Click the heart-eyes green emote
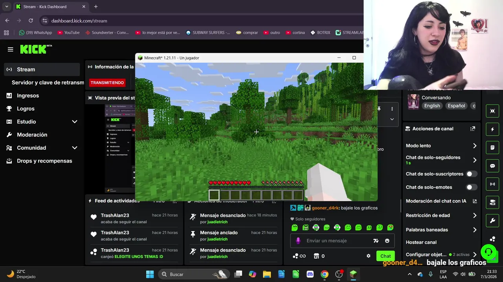Image resolution: width=503 pixels, height=282 pixels. [390, 228]
